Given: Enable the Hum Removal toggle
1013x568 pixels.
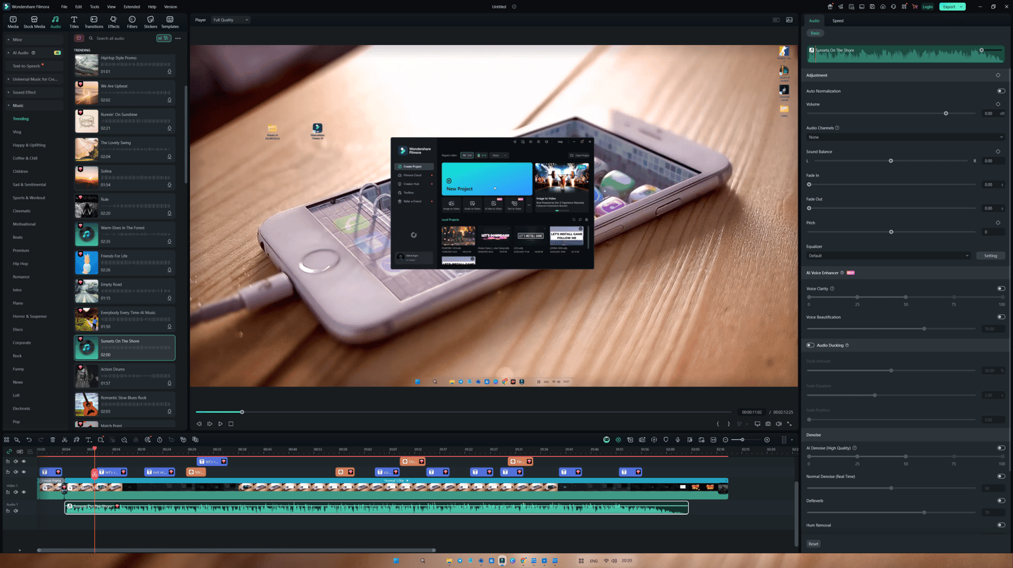Looking at the screenshot, I should pyautogui.click(x=1001, y=525).
